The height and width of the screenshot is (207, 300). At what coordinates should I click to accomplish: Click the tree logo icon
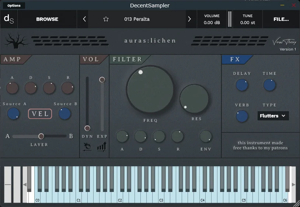[17, 40]
